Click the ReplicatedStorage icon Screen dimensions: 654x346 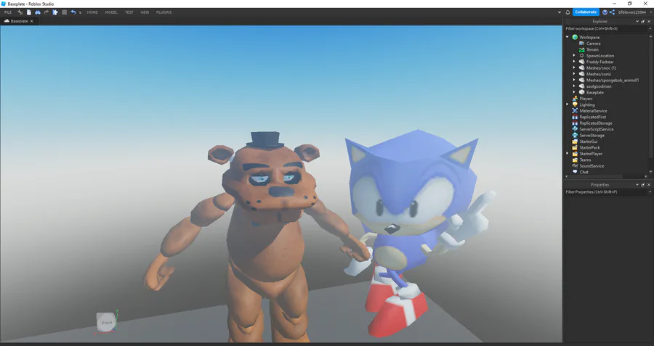pos(575,123)
